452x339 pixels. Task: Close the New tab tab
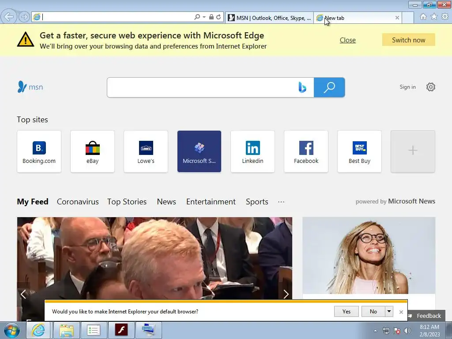tap(397, 18)
